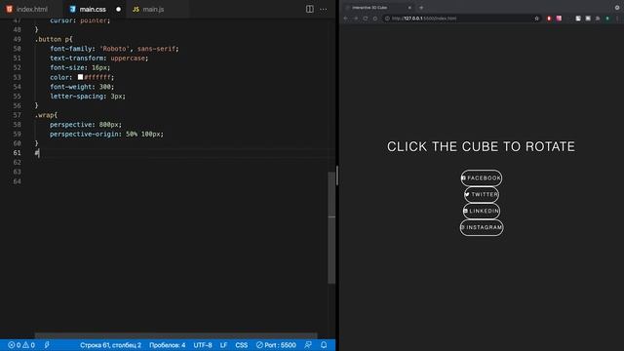
Task: Open the errors and warnings status indicator
Action: click(21, 345)
